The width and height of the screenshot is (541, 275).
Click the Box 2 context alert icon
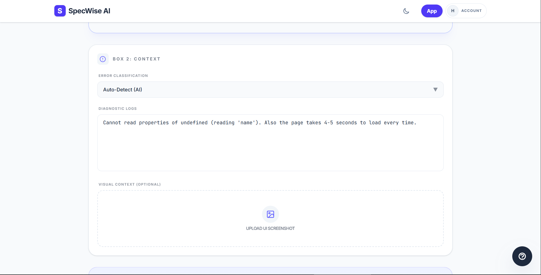[x=103, y=59]
